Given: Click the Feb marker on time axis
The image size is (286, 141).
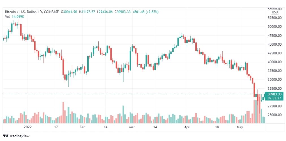Looking at the screenshot, I should pyautogui.click(x=83, y=127).
